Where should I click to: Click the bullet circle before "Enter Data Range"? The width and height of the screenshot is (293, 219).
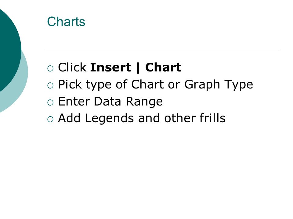[50, 103]
